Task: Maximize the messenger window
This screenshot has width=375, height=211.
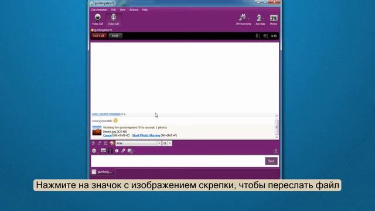Action: click(265, 2)
